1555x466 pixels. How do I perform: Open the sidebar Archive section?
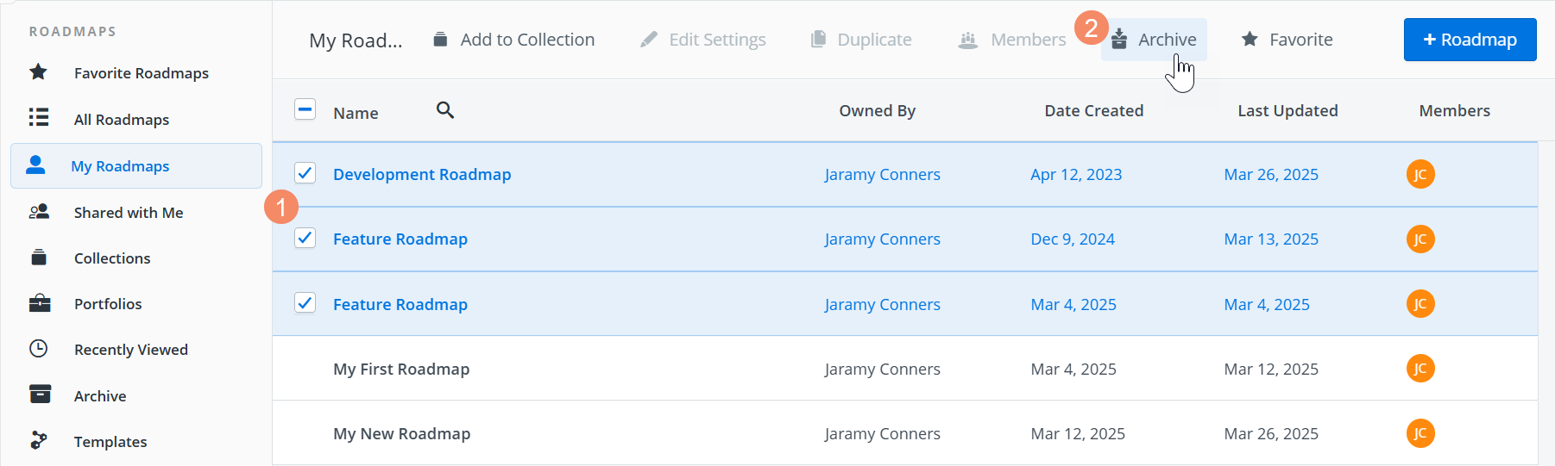[99, 396]
